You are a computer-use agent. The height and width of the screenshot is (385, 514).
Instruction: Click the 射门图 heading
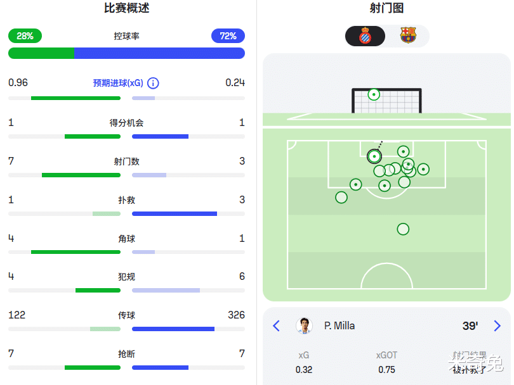(x=386, y=8)
